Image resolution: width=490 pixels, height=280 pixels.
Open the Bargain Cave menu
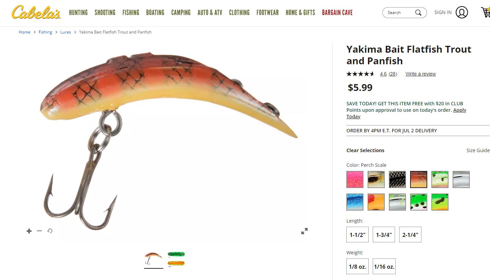click(x=337, y=13)
